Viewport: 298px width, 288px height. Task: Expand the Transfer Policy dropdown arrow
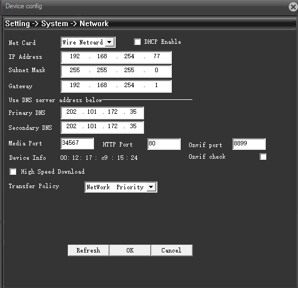pos(151,187)
